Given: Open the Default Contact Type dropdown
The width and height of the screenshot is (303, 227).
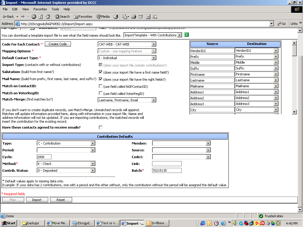Looking at the screenshot, I should coord(154,58).
